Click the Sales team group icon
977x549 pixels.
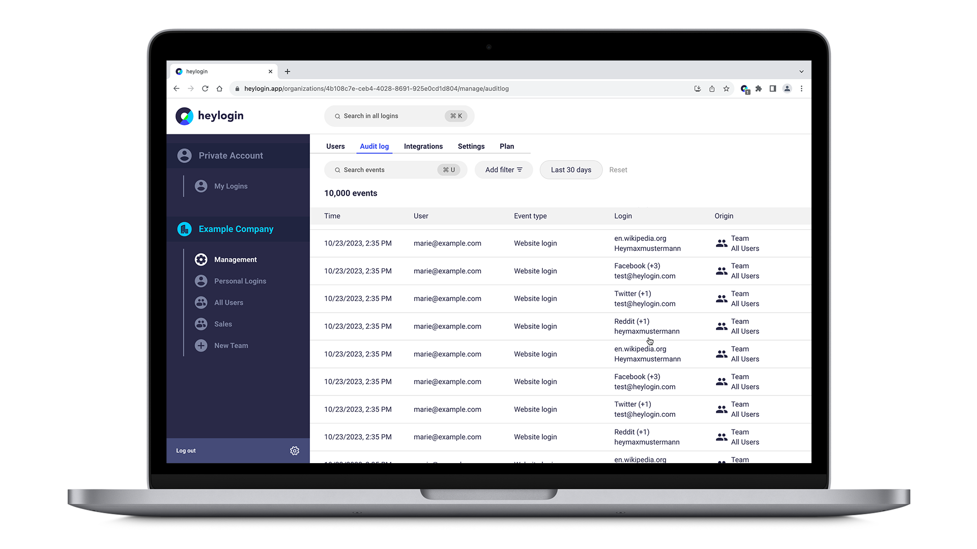[x=201, y=324]
